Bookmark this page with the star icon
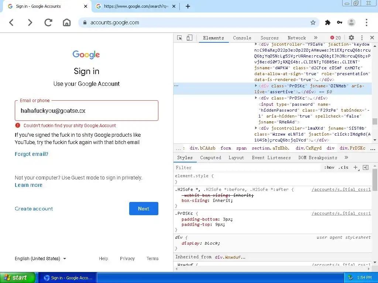Viewport: 378px width, 283px height. pyautogui.click(x=313, y=22)
